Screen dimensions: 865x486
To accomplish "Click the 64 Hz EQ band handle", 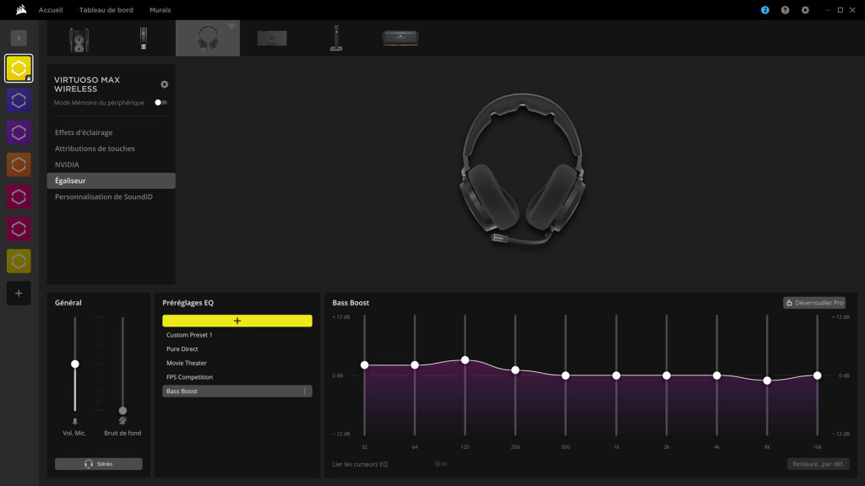I will pos(415,364).
